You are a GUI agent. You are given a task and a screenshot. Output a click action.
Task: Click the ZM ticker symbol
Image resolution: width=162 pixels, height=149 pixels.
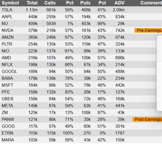[x=5, y=113]
